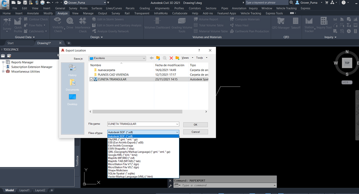Click the new drawing tab plus button
The height and width of the screenshot is (194, 359).
[69, 43]
